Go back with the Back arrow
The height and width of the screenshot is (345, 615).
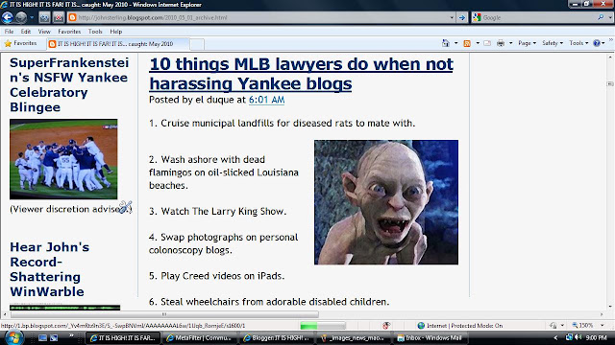point(8,17)
